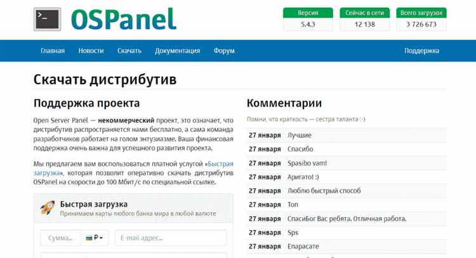Open the Поддержка menu item

pyautogui.click(x=421, y=51)
